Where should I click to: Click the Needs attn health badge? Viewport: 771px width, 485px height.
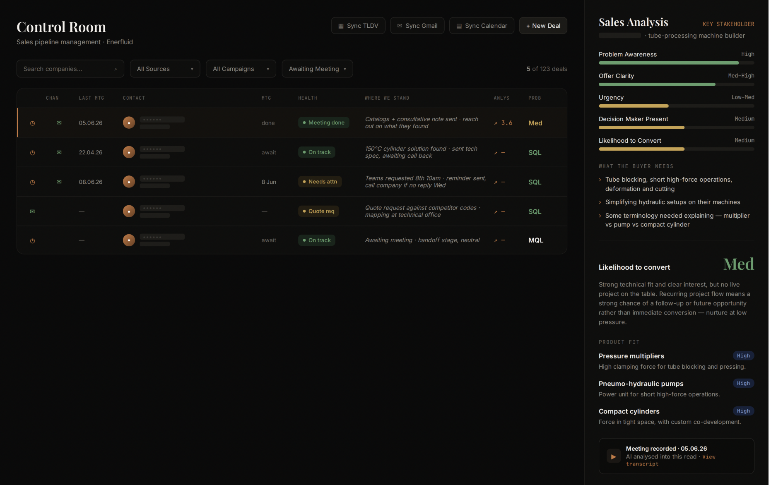[x=320, y=182]
